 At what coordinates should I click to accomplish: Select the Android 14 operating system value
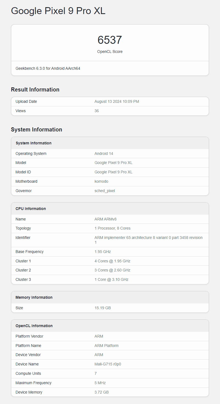[x=104, y=153]
